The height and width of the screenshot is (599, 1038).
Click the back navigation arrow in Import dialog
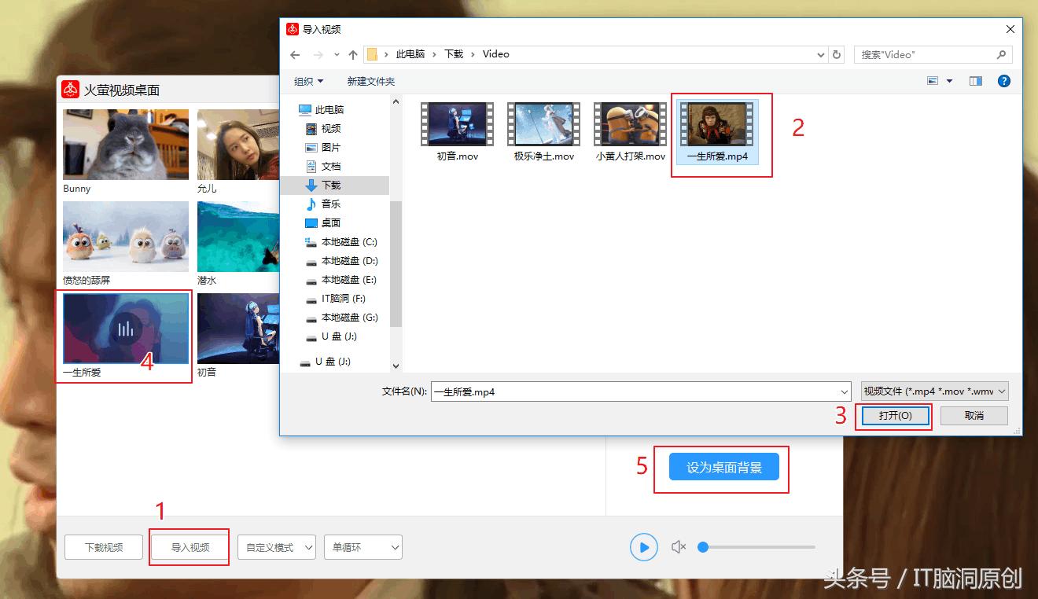pyautogui.click(x=295, y=54)
